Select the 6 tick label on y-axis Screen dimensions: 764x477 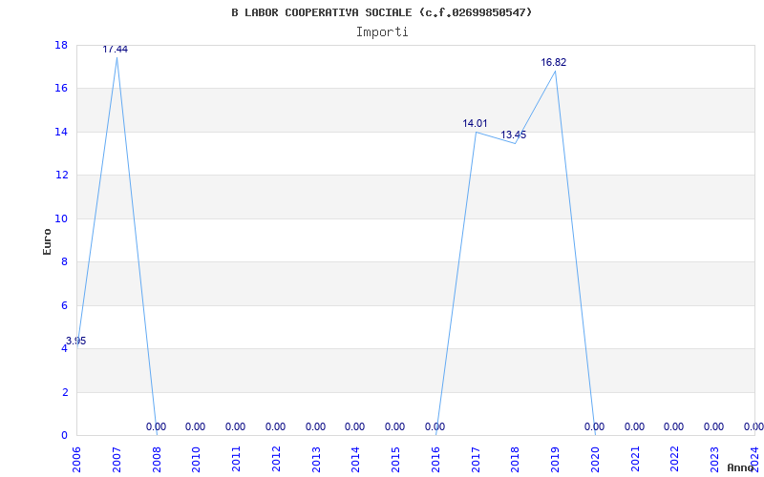64,305
